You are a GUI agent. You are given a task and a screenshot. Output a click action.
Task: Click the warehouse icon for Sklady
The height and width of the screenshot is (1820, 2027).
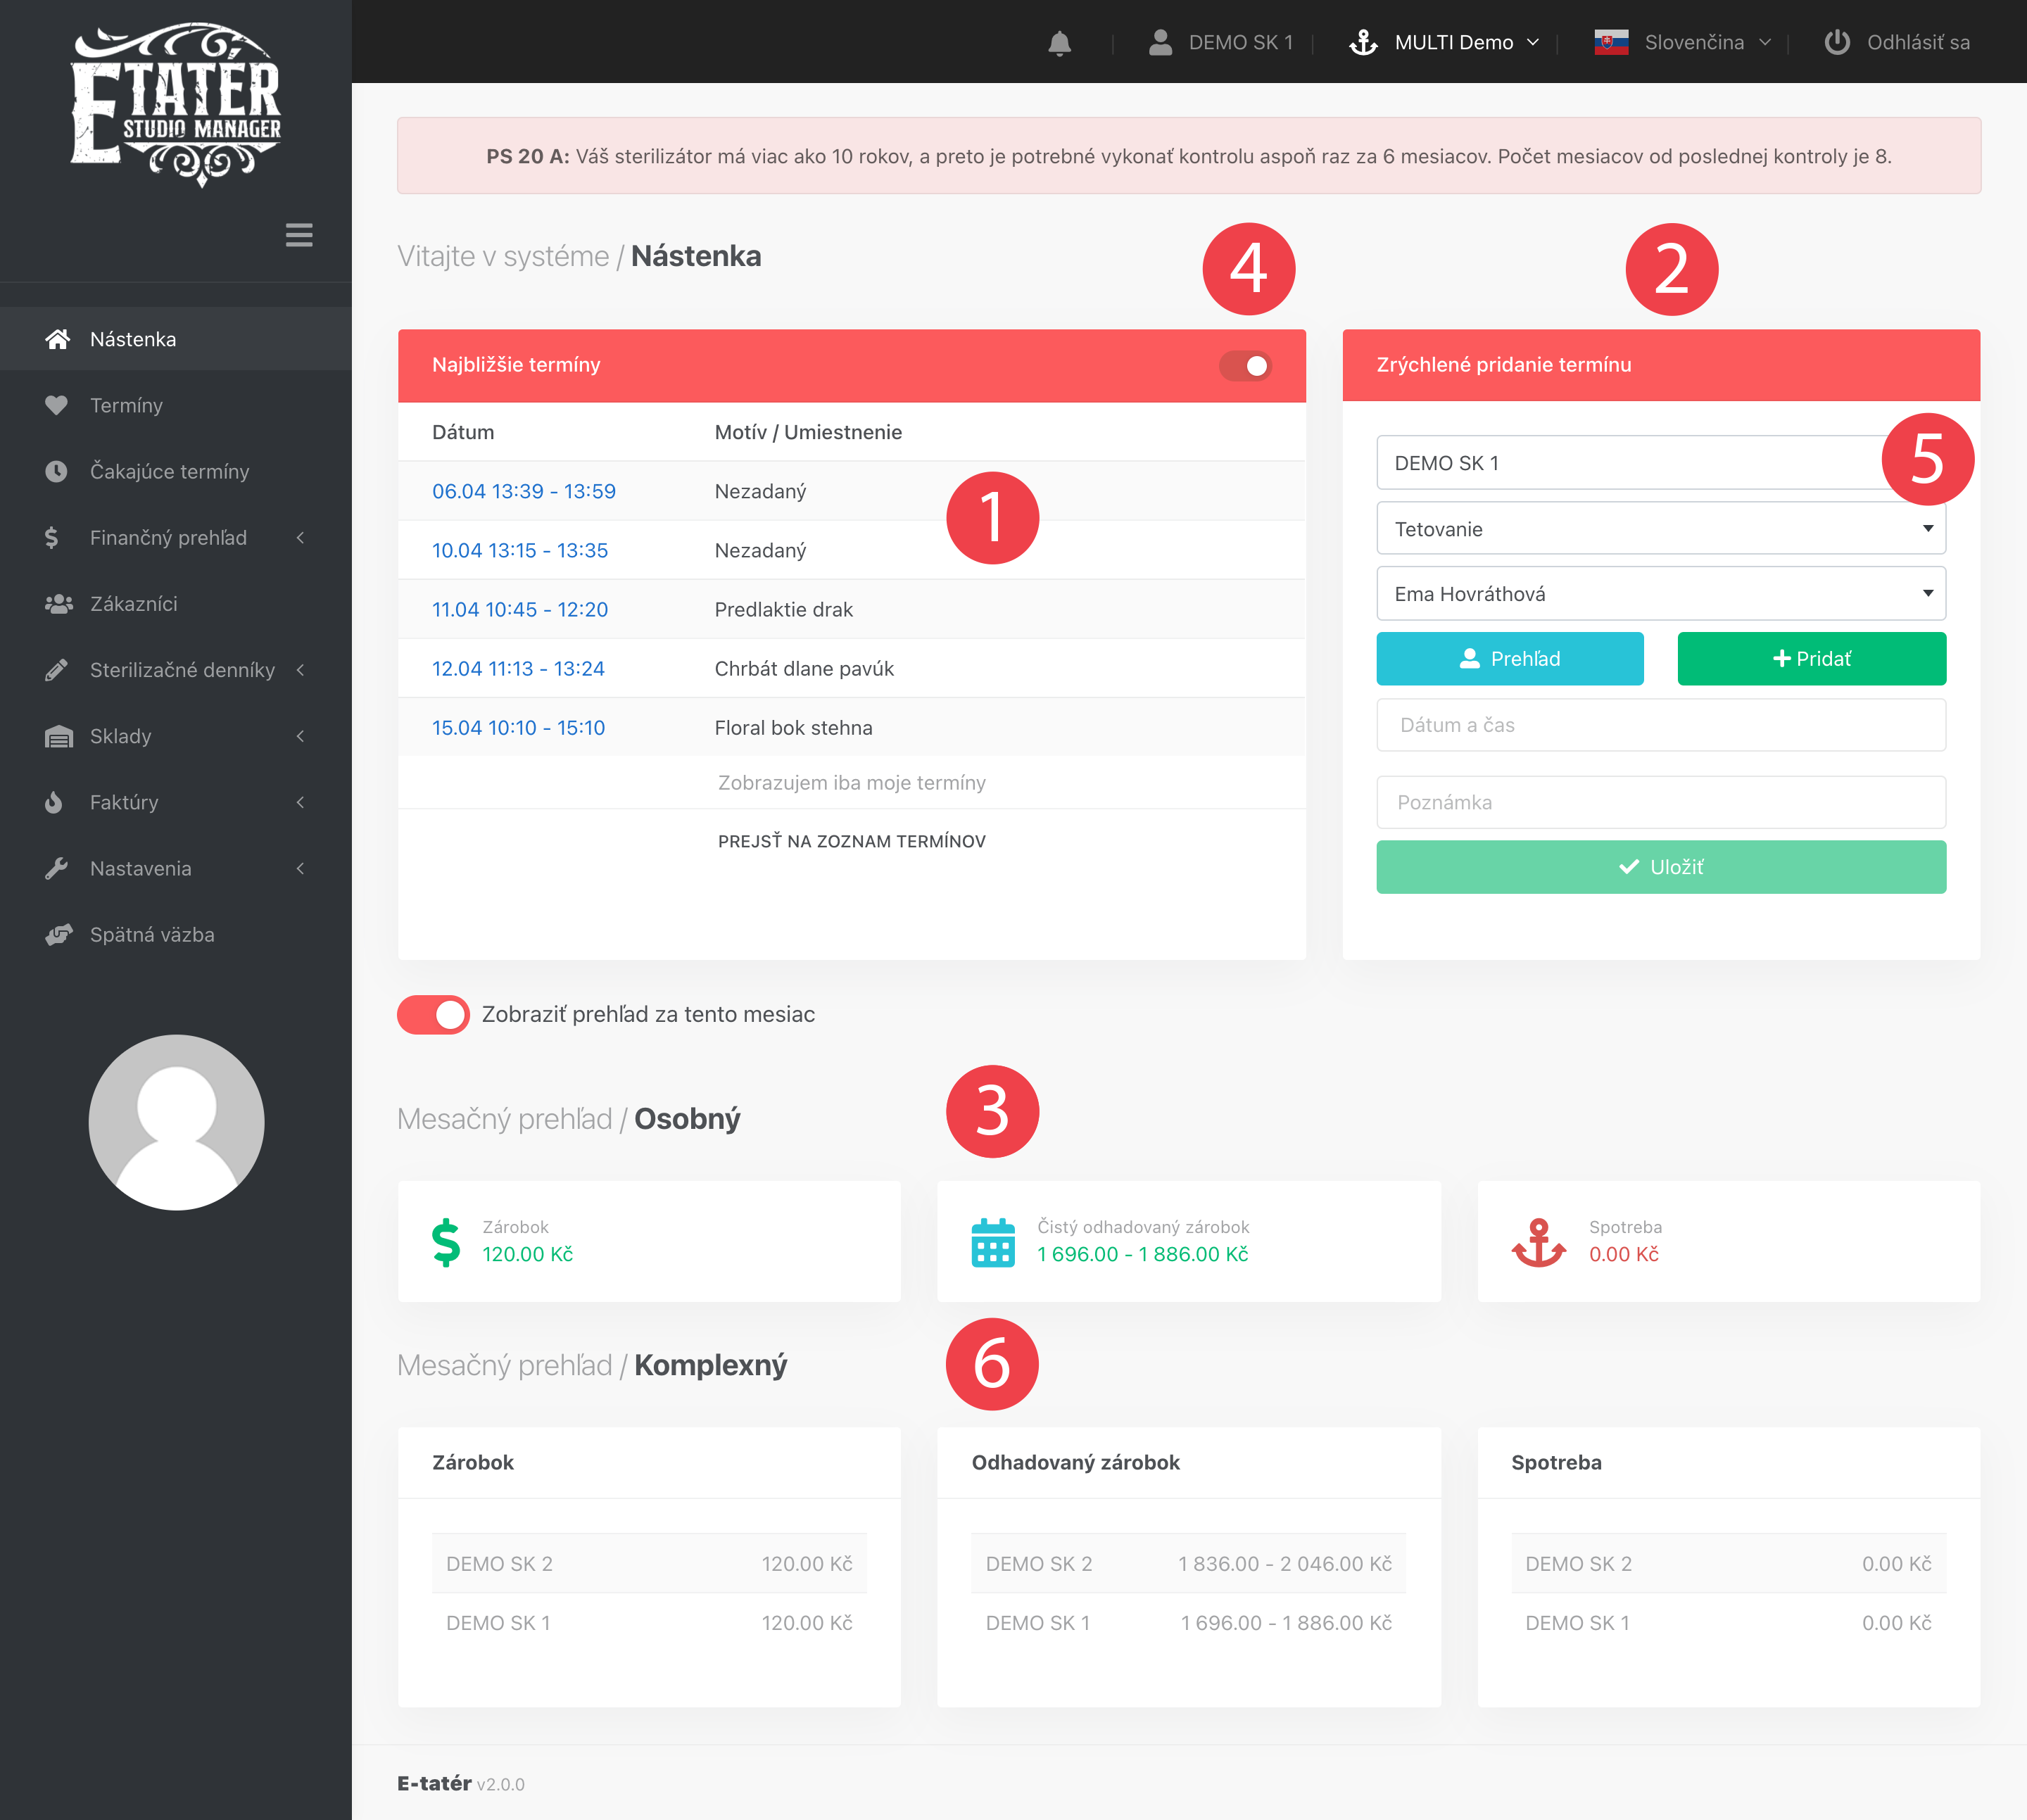click(x=59, y=736)
